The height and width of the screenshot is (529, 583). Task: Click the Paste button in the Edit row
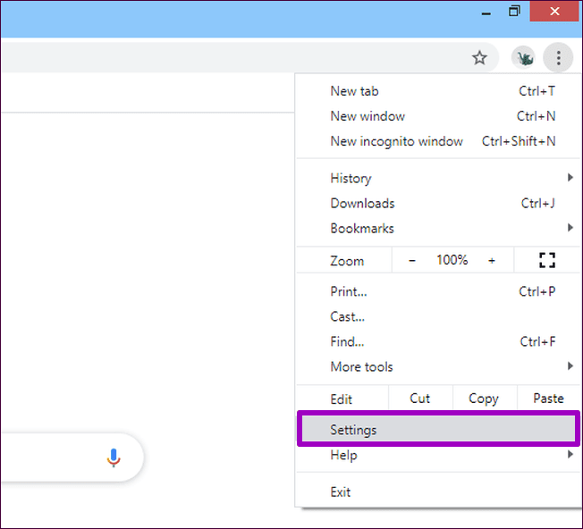[x=548, y=399]
